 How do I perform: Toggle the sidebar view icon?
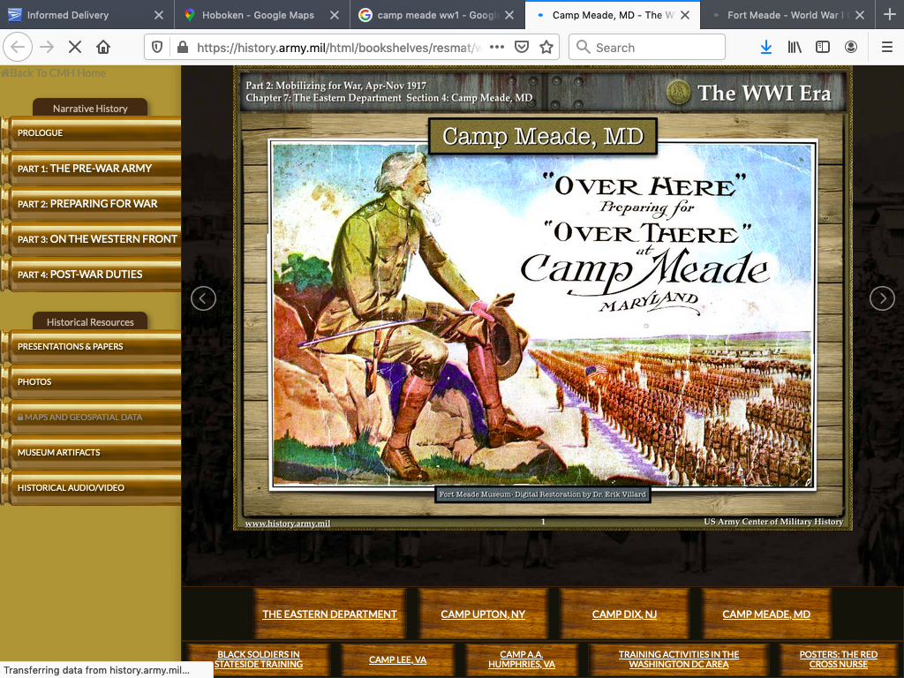[823, 48]
